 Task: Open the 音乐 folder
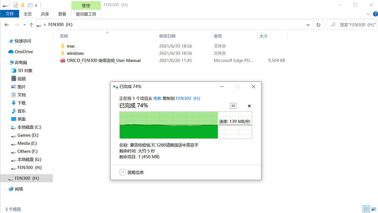(x=22, y=111)
